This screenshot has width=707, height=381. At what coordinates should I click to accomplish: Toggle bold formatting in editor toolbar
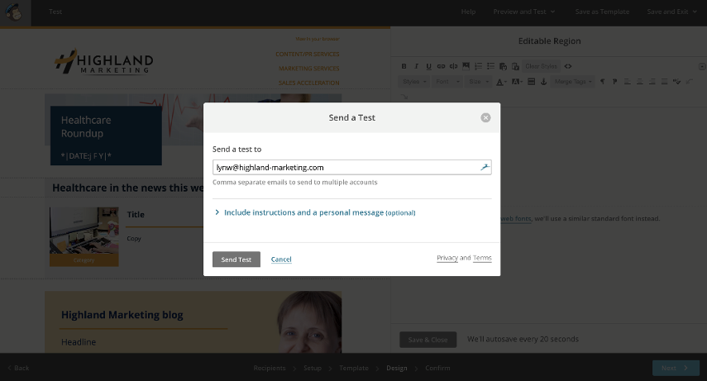tap(404, 66)
